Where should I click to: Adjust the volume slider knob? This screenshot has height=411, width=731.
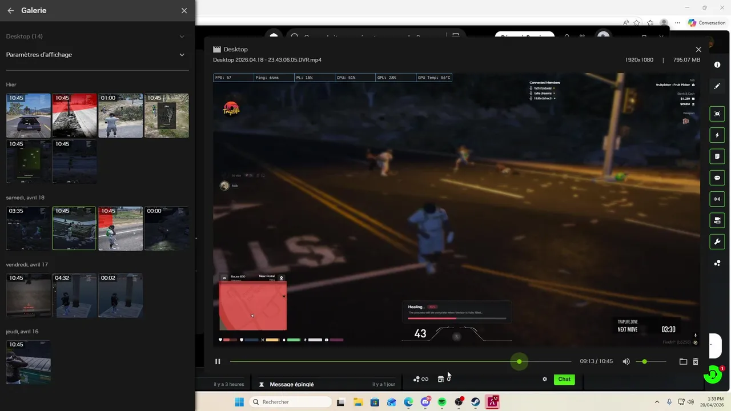645,361
